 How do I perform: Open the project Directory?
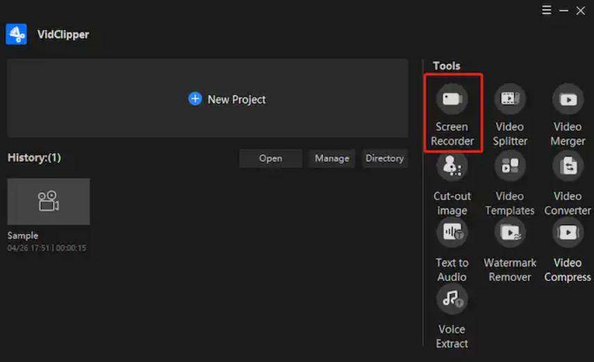pos(384,158)
